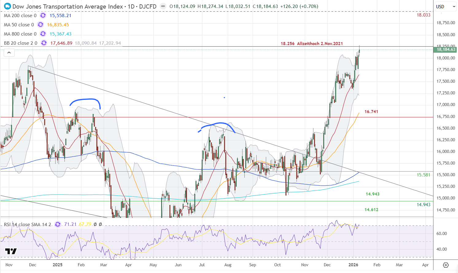Click the Dow Jones Transportation Average Index title
Screen dimensions: 458x273
point(68,6)
